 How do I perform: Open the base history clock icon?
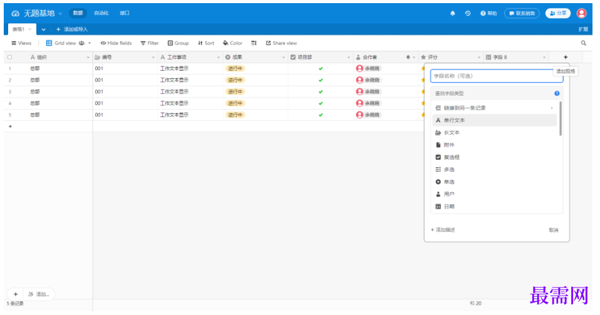(467, 13)
